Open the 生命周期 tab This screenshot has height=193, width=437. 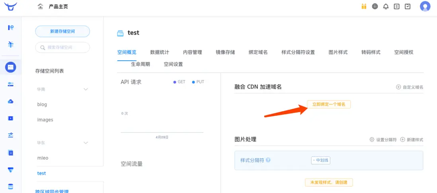(140, 64)
